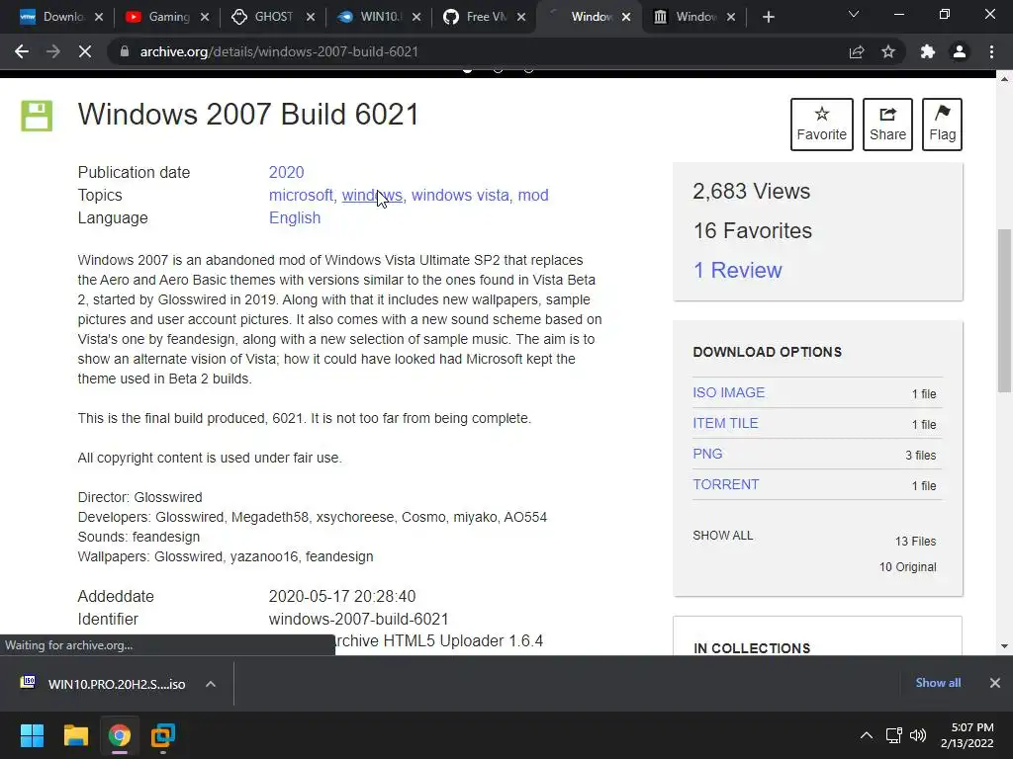Expand download item options chevron
Image resolution: width=1013 pixels, height=759 pixels.
coord(211,684)
